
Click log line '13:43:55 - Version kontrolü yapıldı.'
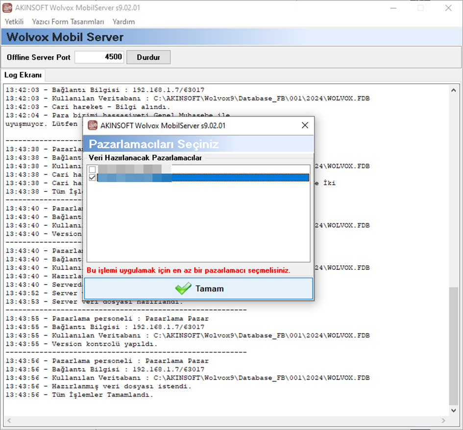coord(81,344)
